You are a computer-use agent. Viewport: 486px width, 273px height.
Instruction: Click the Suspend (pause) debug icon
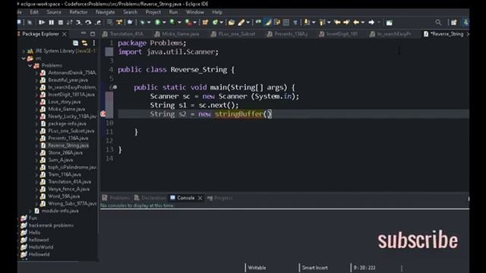(x=52, y=22)
